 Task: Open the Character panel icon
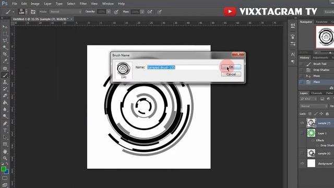(293, 54)
